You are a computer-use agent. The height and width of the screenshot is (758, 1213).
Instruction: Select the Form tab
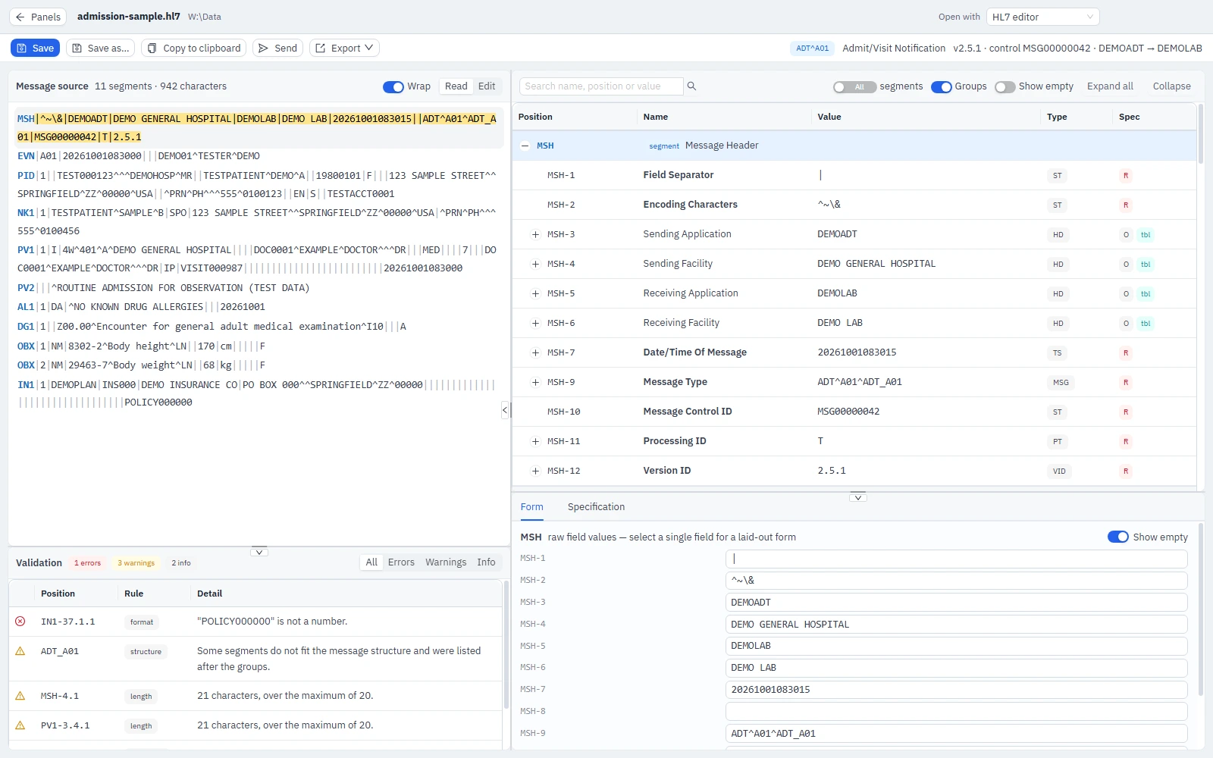pos(531,507)
